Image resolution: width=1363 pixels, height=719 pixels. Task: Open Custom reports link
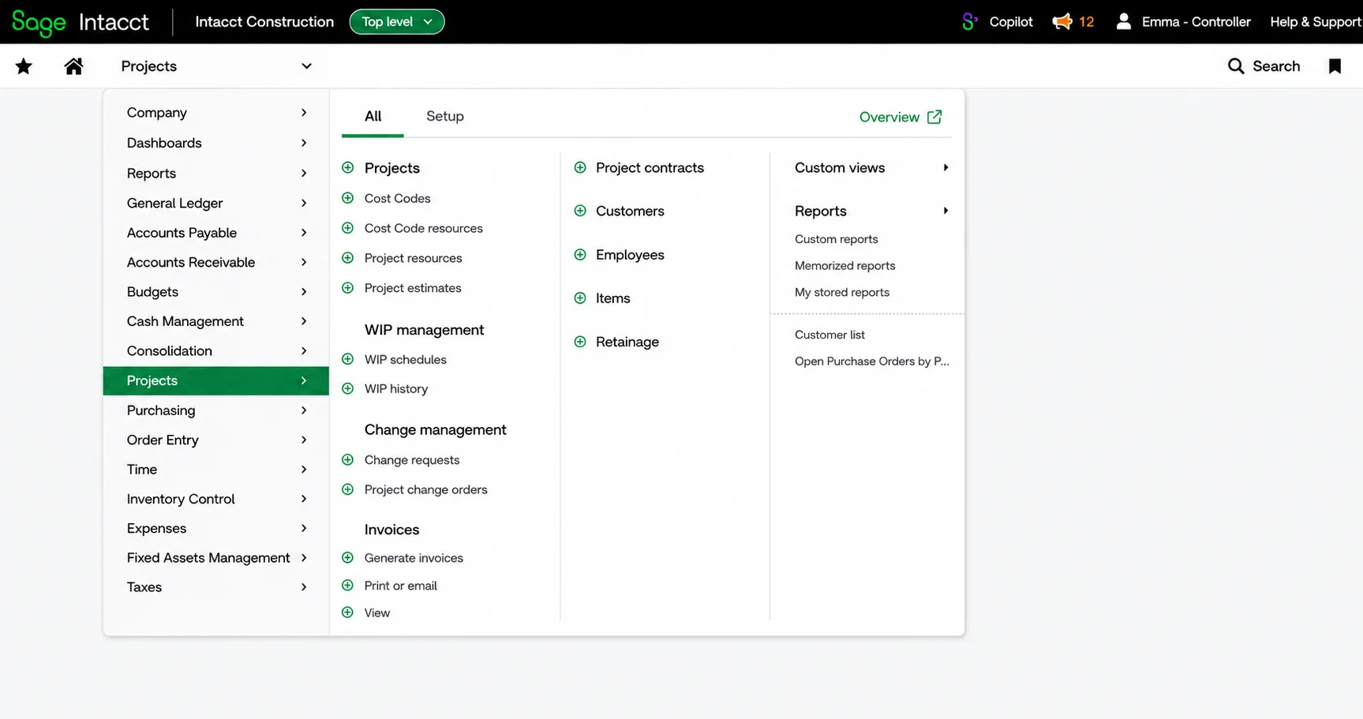click(x=836, y=239)
